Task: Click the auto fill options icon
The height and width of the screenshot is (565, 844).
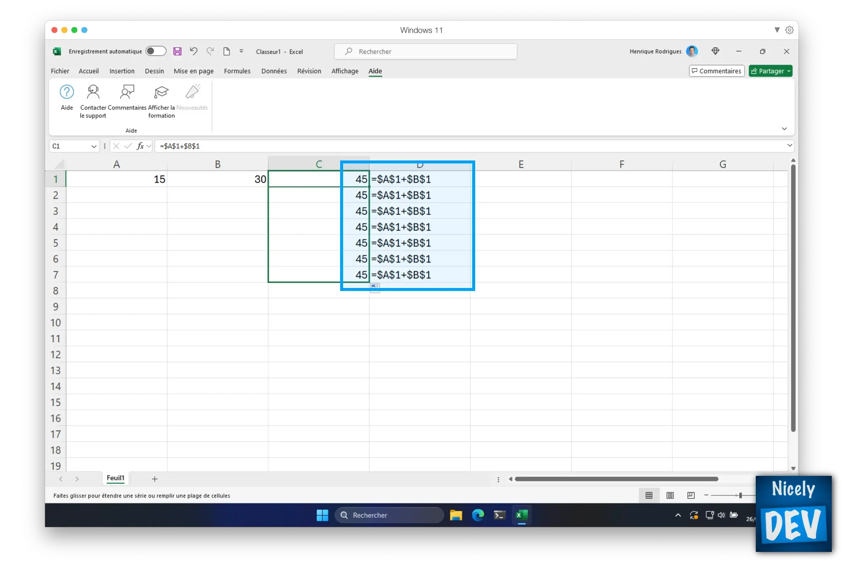Action: (x=375, y=288)
